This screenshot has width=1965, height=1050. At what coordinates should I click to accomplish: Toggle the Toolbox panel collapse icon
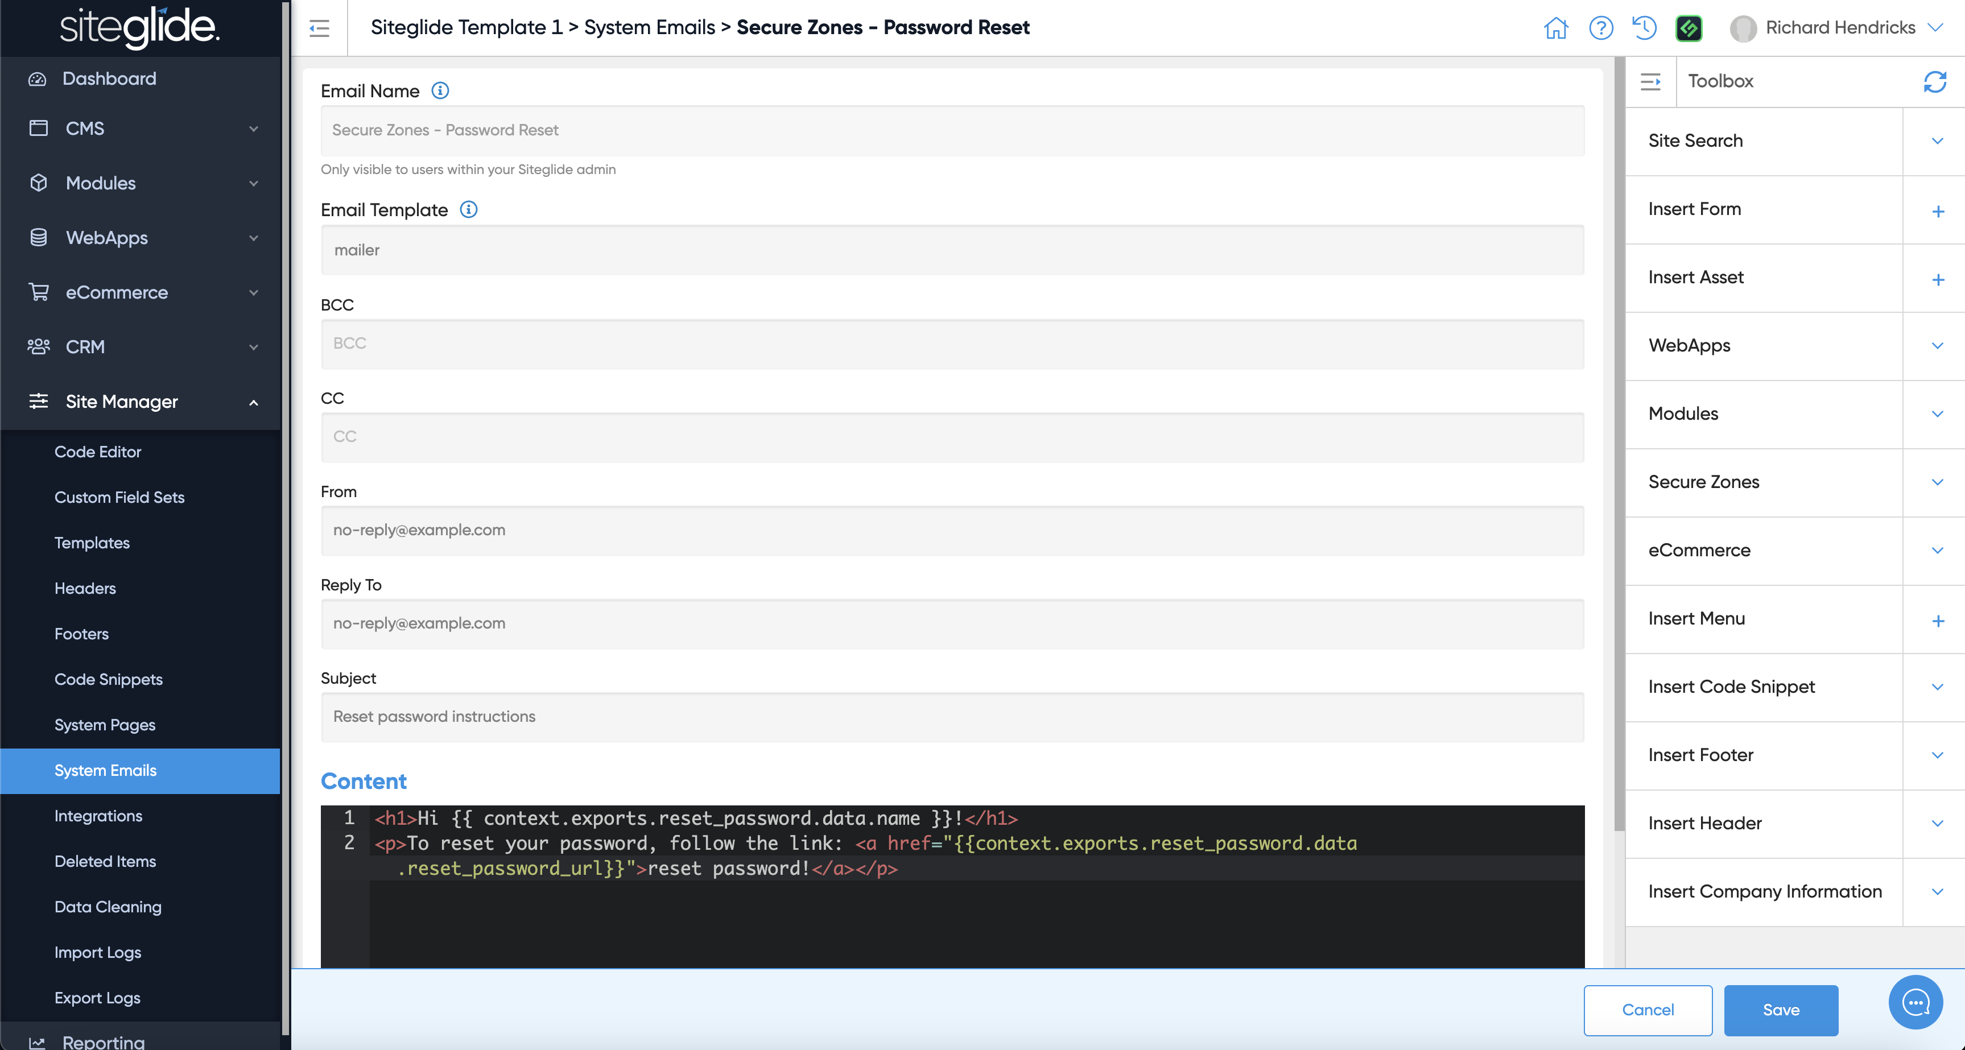point(1651,81)
